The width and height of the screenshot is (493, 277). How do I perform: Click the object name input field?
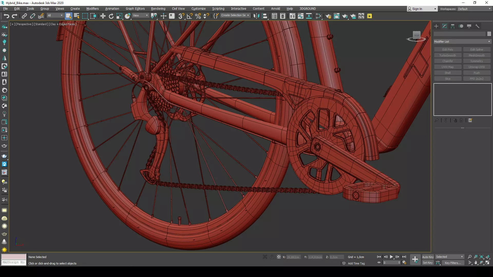tap(459, 34)
